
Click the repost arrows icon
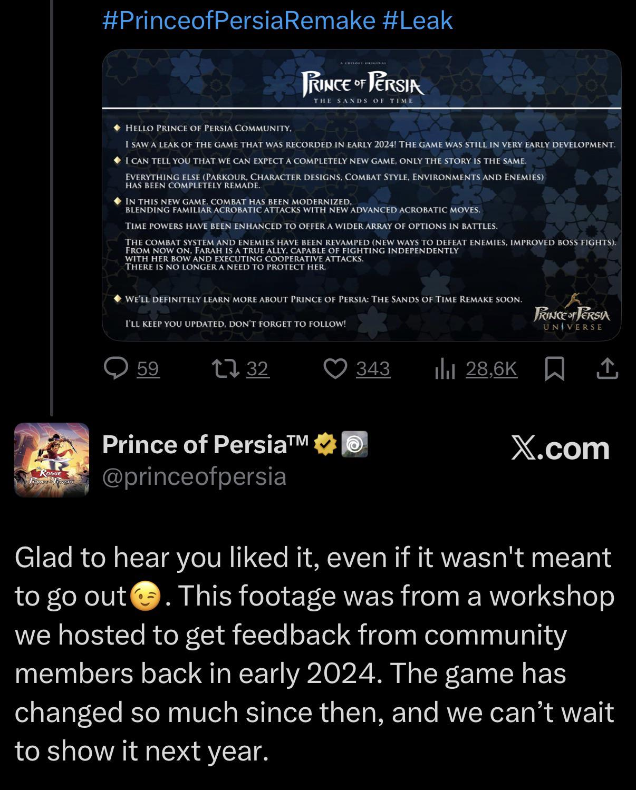pos(225,368)
